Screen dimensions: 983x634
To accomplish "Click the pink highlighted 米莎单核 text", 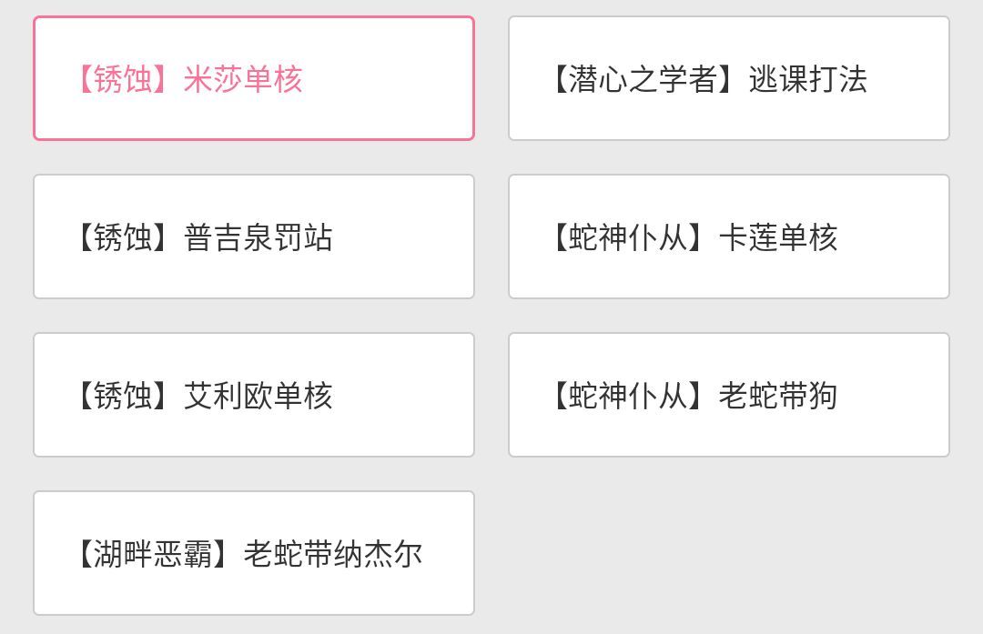I will pos(243,79).
